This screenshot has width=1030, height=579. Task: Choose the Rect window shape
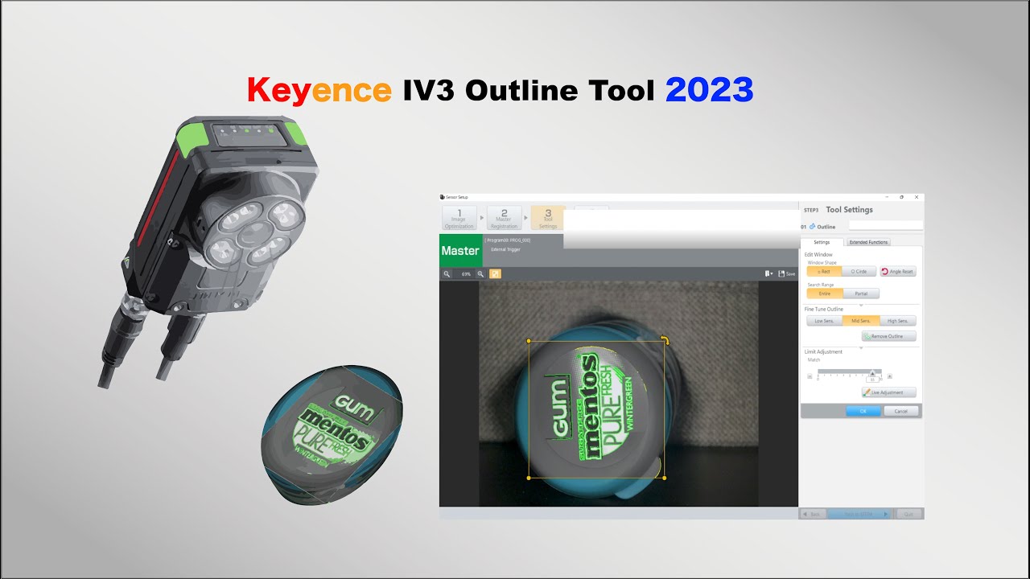pos(824,272)
